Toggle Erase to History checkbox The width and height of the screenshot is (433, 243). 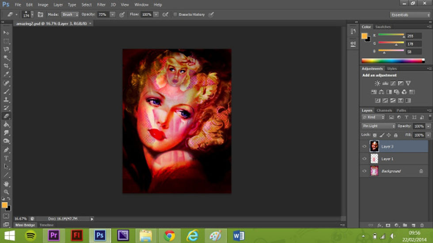tap(175, 15)
